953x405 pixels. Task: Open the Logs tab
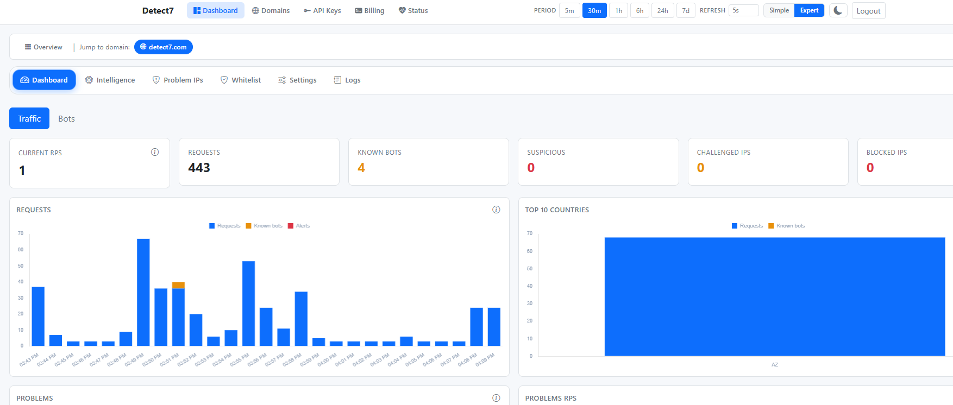click(x=347, y=80)
